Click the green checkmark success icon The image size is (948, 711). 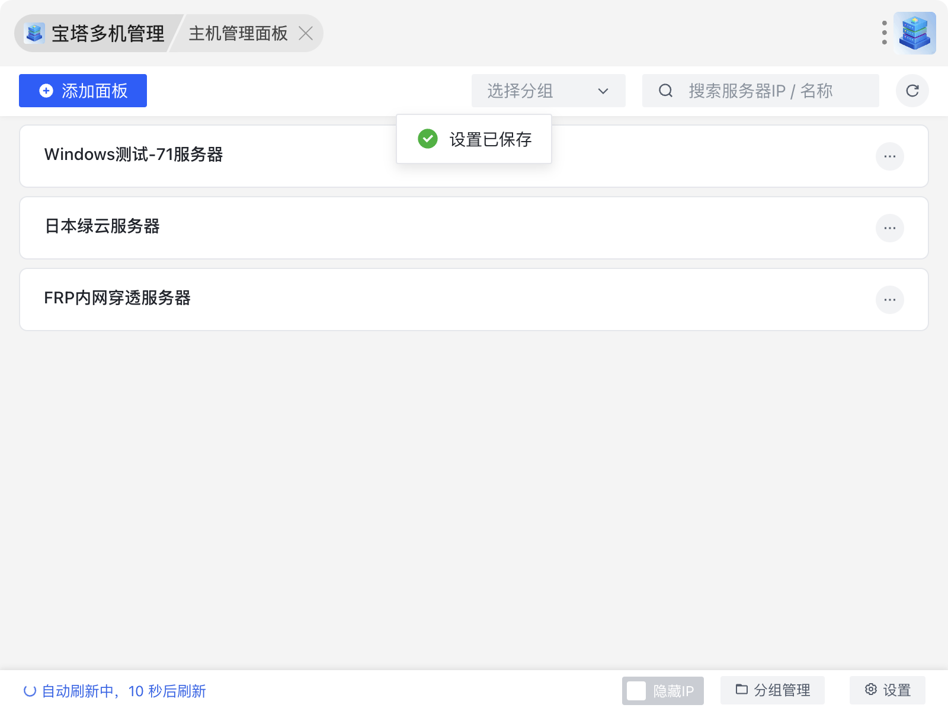tap(428, 139)
